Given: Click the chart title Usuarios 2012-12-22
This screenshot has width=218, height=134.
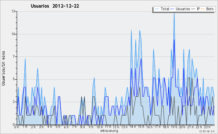Looking at the screenshot, I should point(55,6).
